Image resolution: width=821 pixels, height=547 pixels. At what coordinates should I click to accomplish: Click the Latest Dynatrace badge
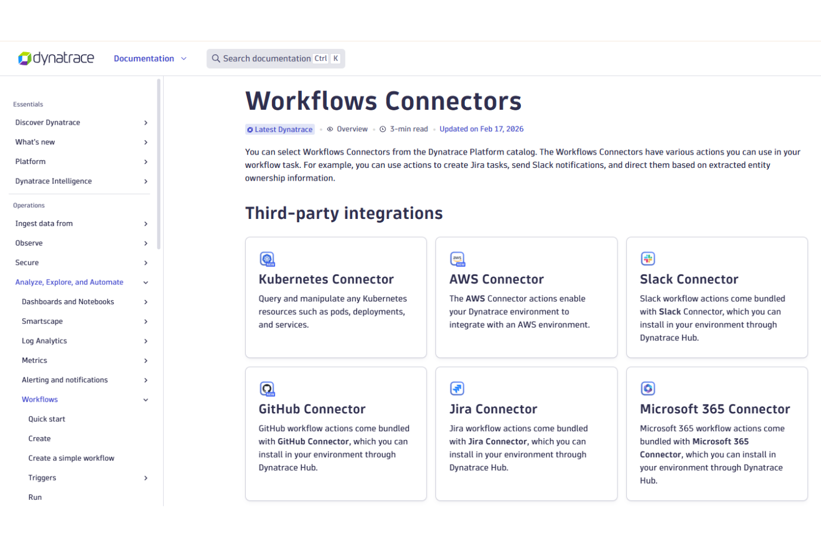click(280, 129)
